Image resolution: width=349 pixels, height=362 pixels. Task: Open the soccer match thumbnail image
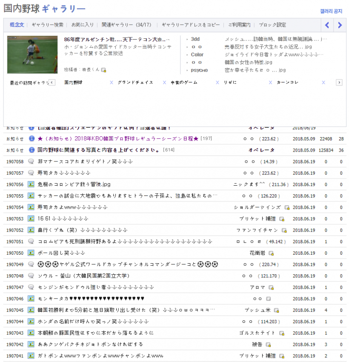pyautogui.click(x=32, y=55)
